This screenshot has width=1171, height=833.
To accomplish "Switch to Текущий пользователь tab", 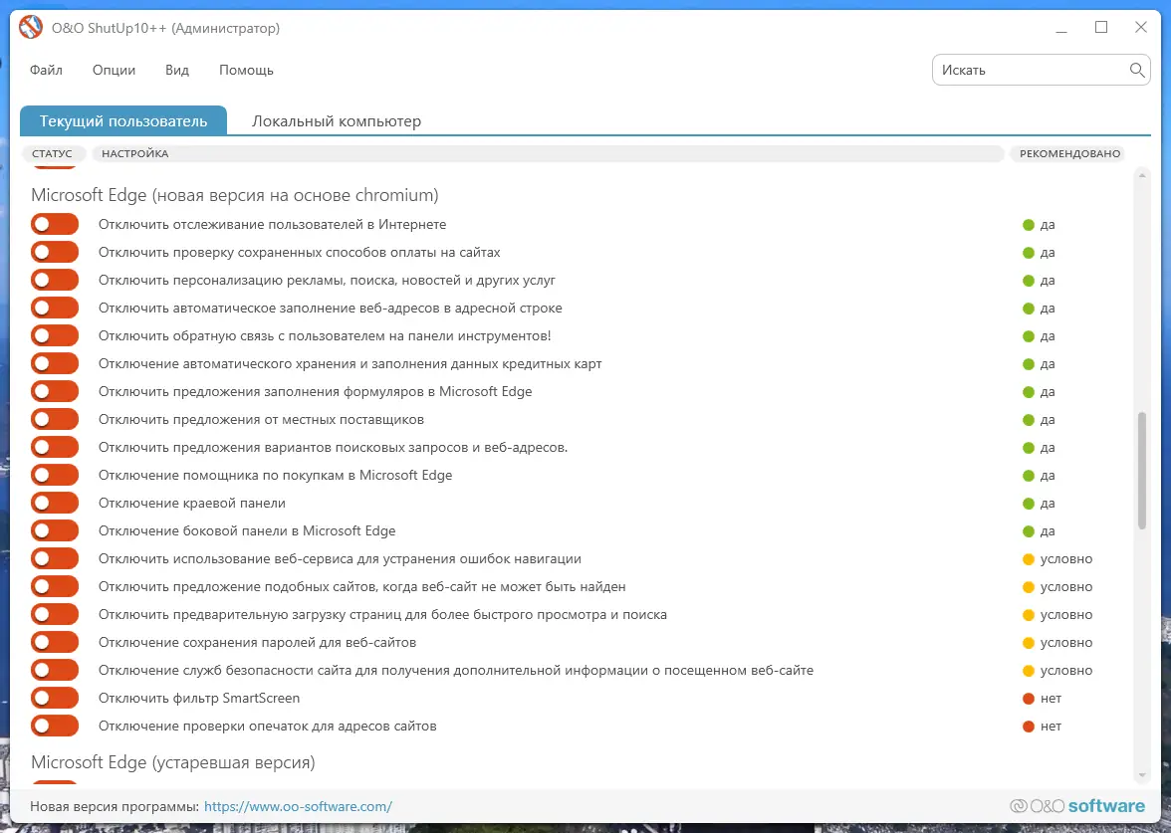I will (x=123, y=121).
